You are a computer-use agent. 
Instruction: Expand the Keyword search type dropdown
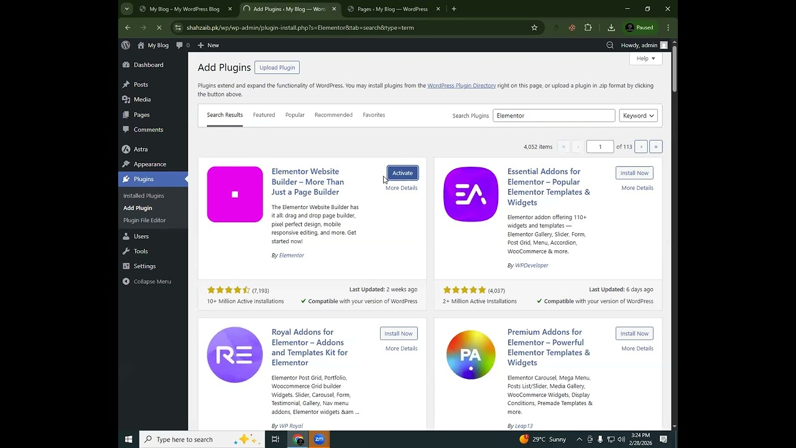[x=638, y=116]
